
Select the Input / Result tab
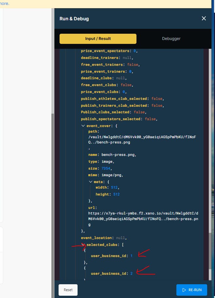[98, 39]
